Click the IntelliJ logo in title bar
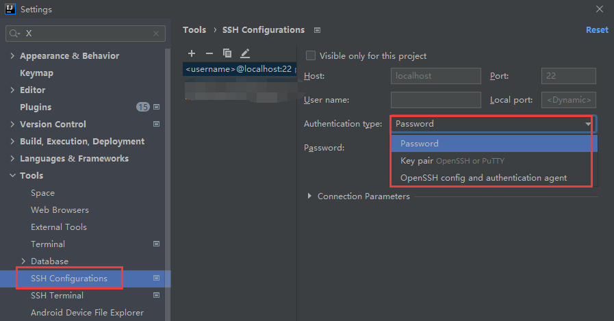The width and height of the screenshot is (614, 321). tap(10, 9)
